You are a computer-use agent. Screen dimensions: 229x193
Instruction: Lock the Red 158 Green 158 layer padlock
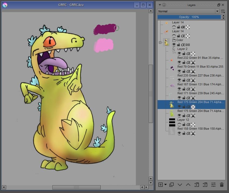184,133
